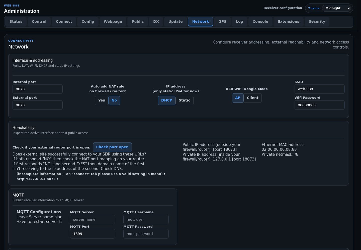Switch to the Log tab
The image size is (361, 250).
(x=239, y=21)
